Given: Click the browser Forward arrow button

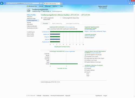Looking at the screenshot, I should pos(5,3).
